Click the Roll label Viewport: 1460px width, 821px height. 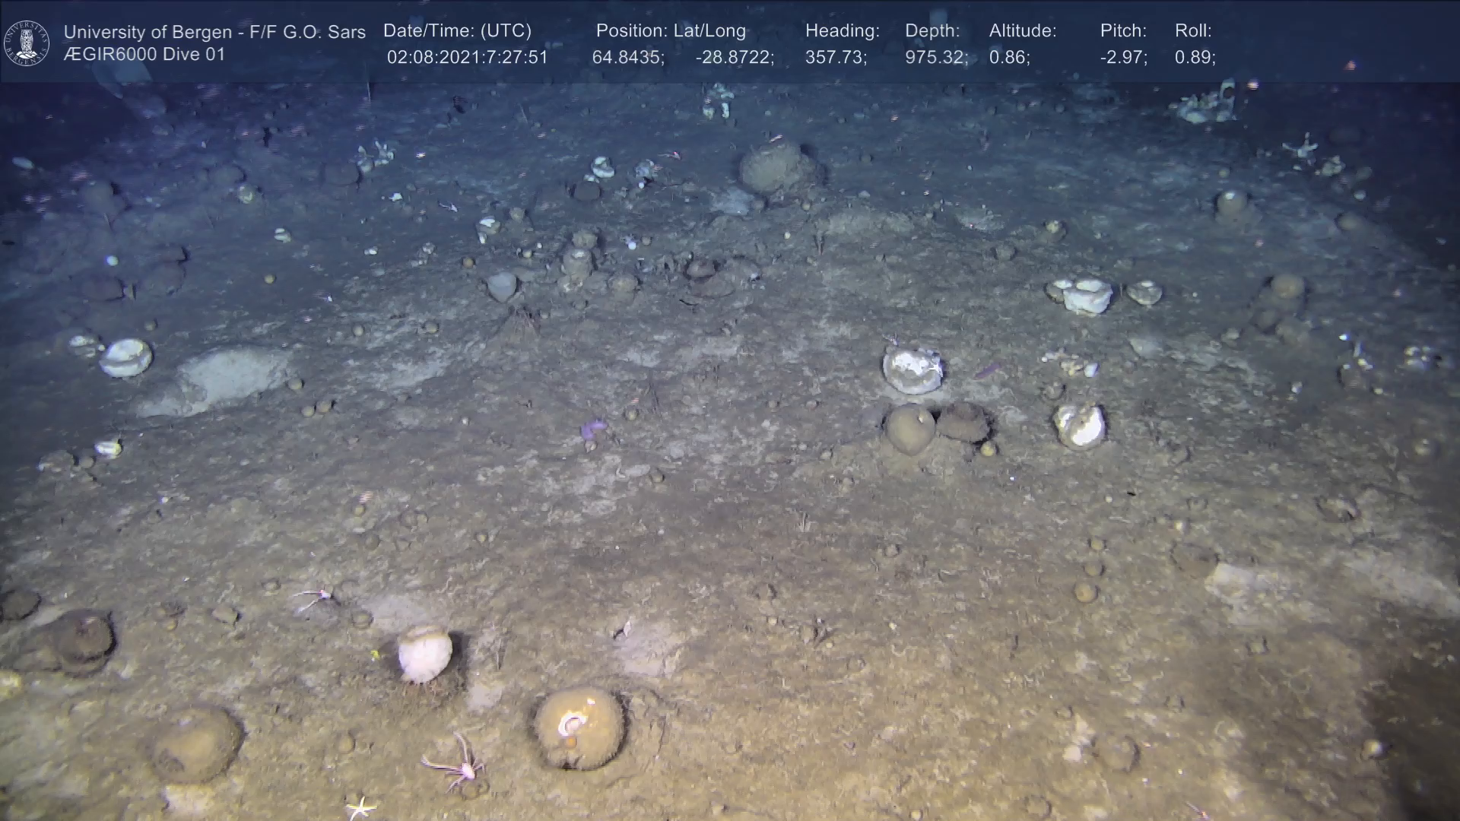(1192, 31)
